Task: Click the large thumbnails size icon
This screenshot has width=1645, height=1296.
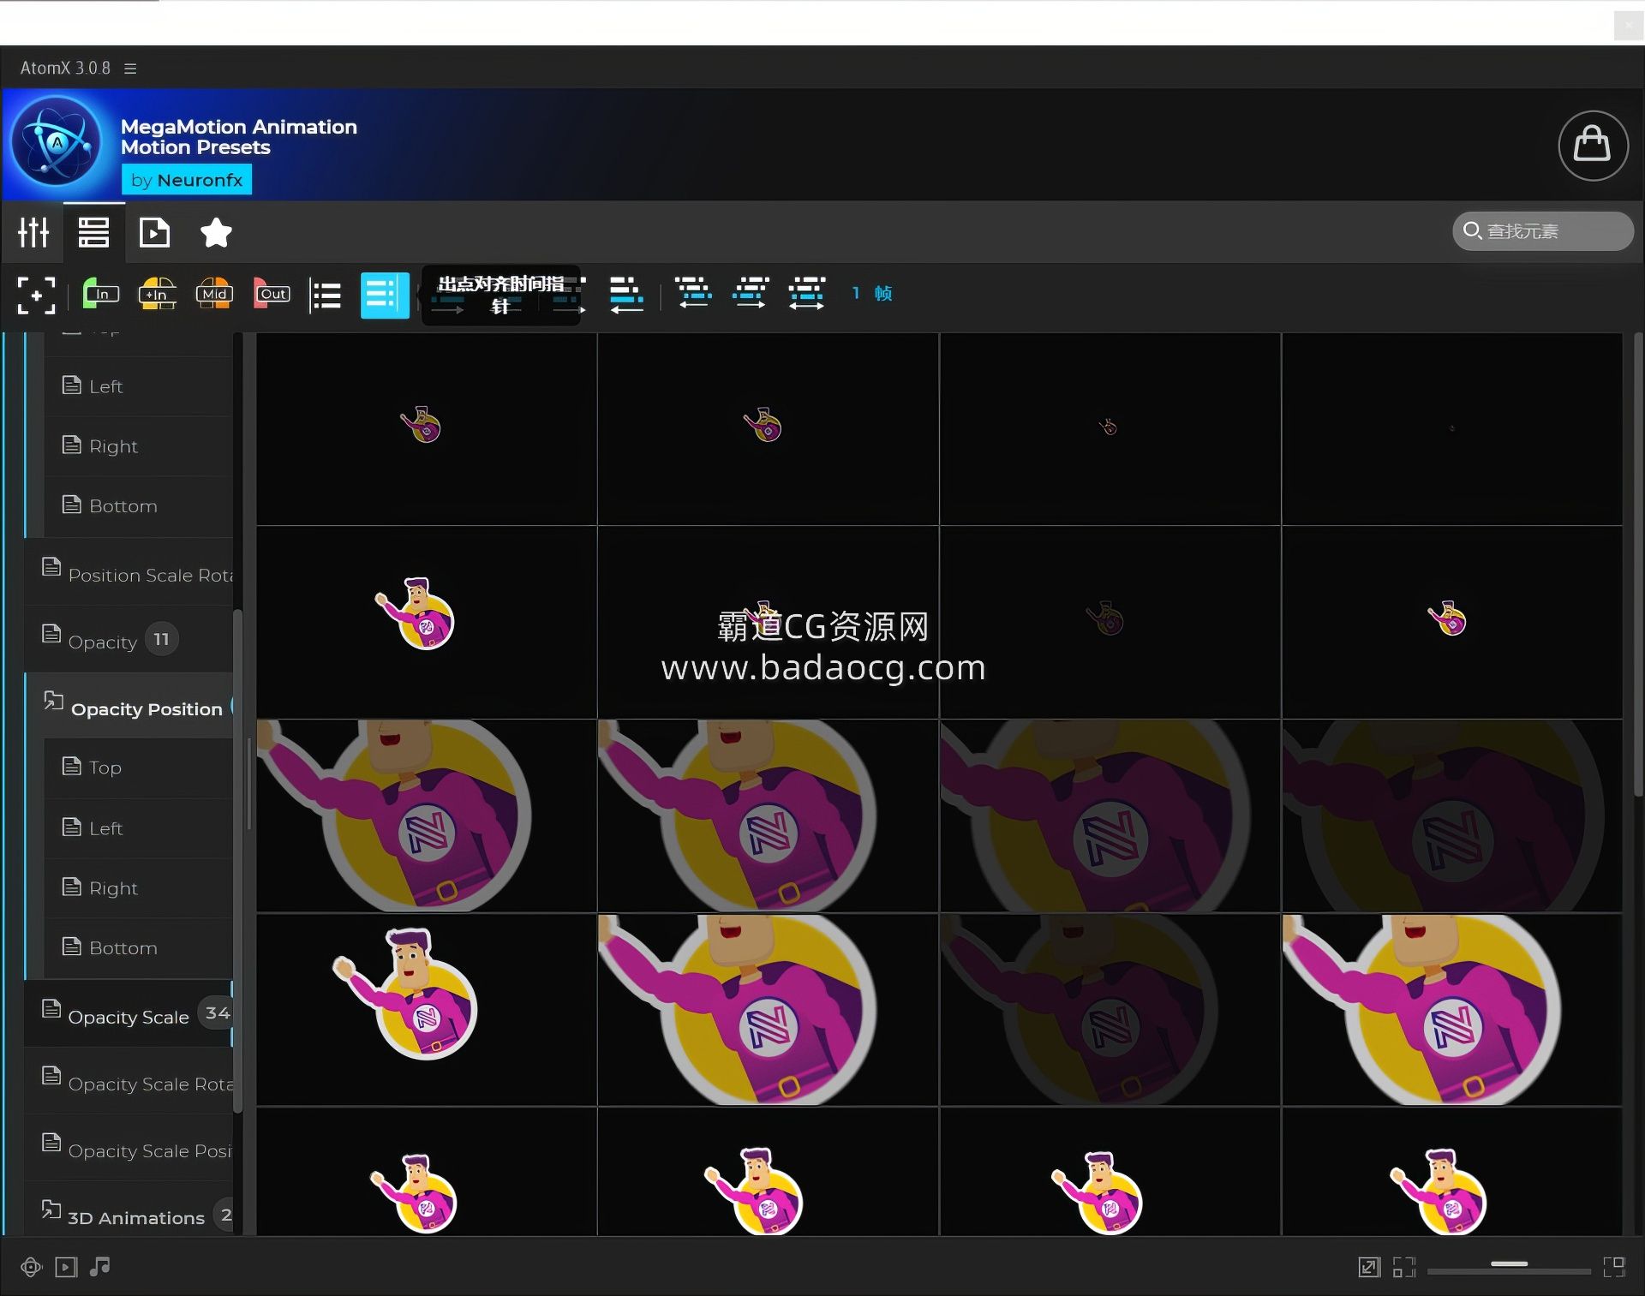Action: click(x=1614, y=1267)
